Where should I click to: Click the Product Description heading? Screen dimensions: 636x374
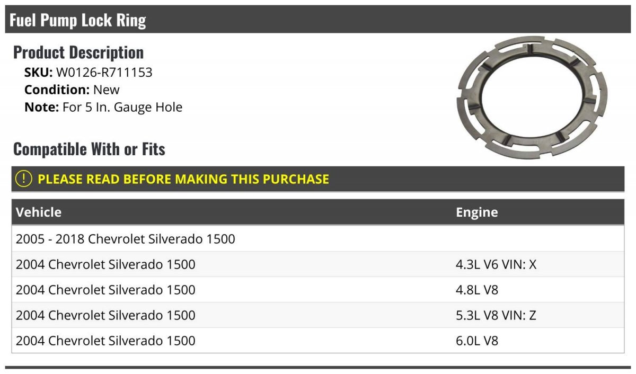click(x=78, y=52)
